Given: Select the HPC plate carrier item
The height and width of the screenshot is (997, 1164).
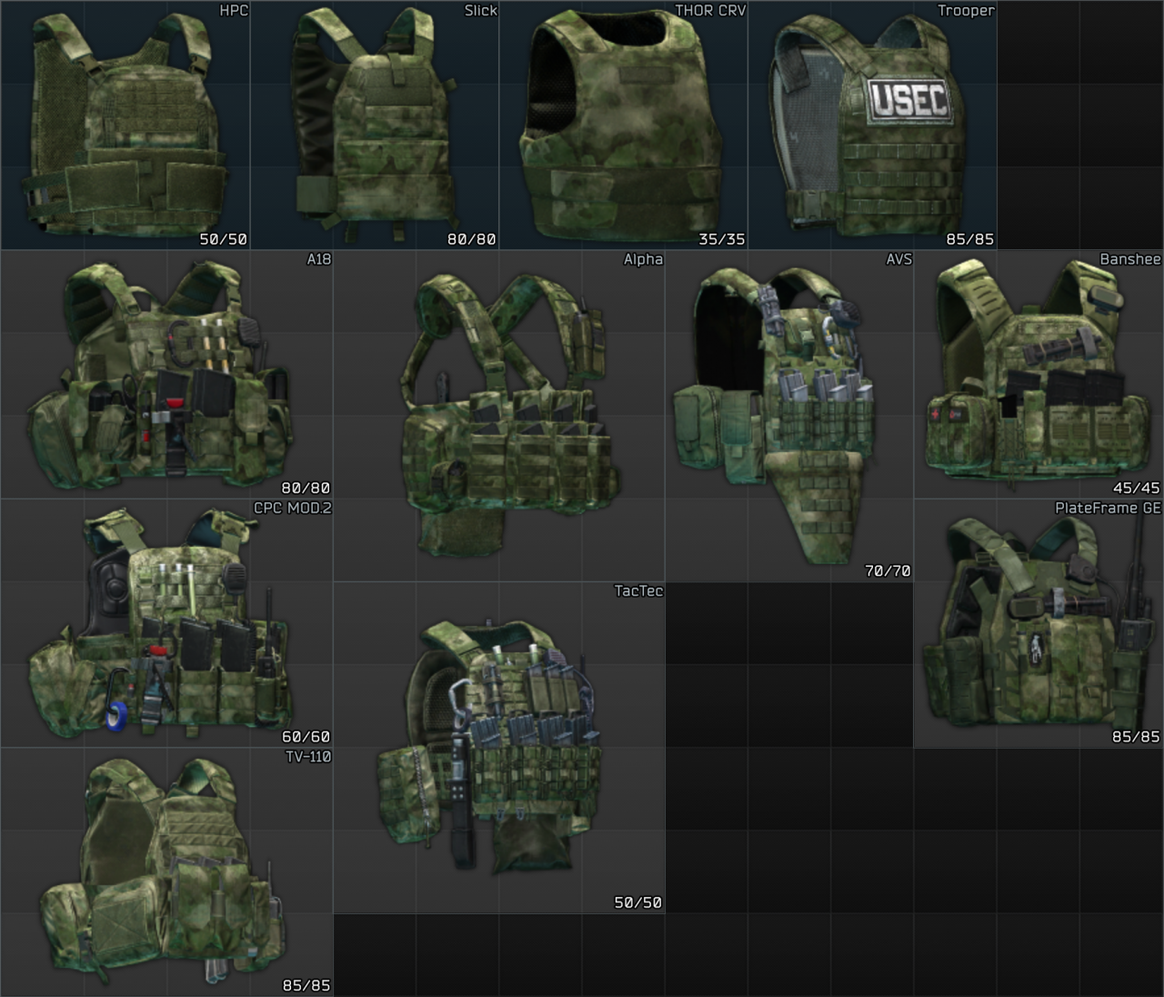Looking at the screenshot, I should pos(125,125).
